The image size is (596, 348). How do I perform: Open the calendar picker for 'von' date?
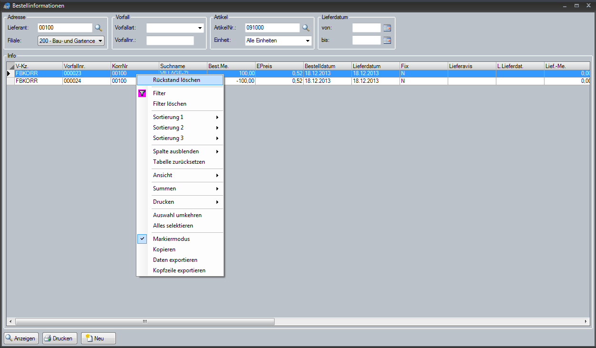tap(387, 28)
